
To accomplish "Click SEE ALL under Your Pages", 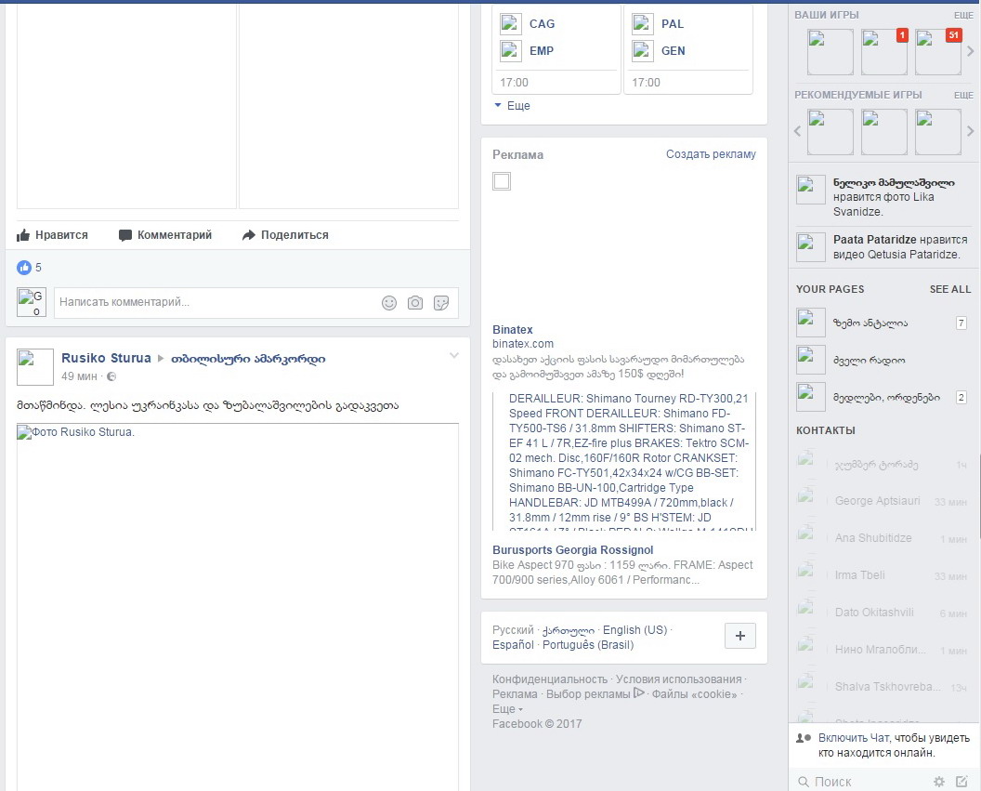I will click(x=950, y=289).
